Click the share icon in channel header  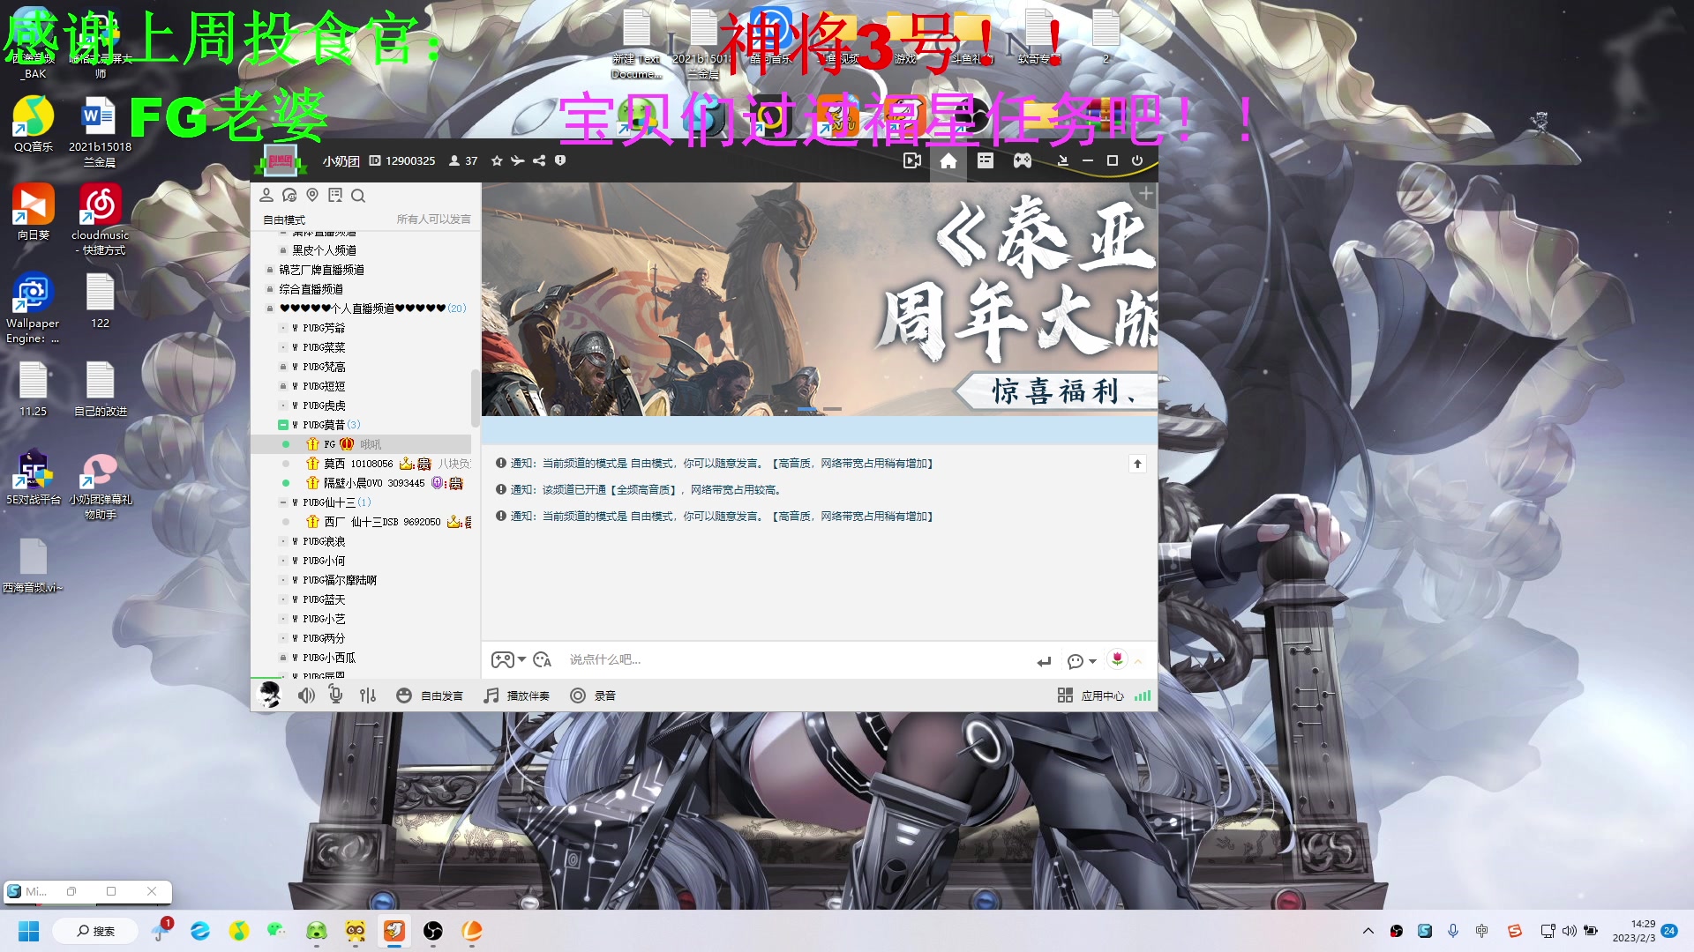pyautogui.click(x=539, y=160)
